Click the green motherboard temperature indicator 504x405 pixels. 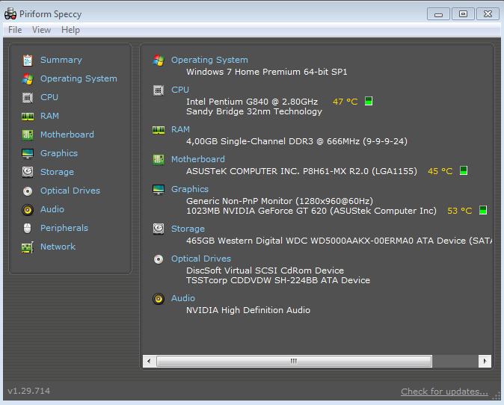[x=464, y=170]
